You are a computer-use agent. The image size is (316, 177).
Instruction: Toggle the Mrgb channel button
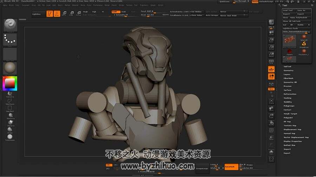click(85, 12)
